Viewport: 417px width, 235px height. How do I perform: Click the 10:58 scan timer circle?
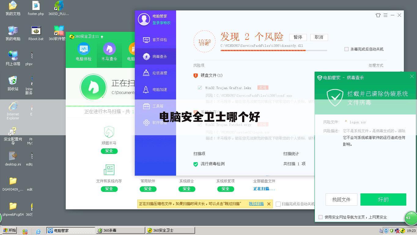205,42
